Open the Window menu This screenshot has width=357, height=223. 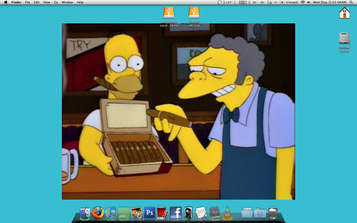tap(67, 2)
